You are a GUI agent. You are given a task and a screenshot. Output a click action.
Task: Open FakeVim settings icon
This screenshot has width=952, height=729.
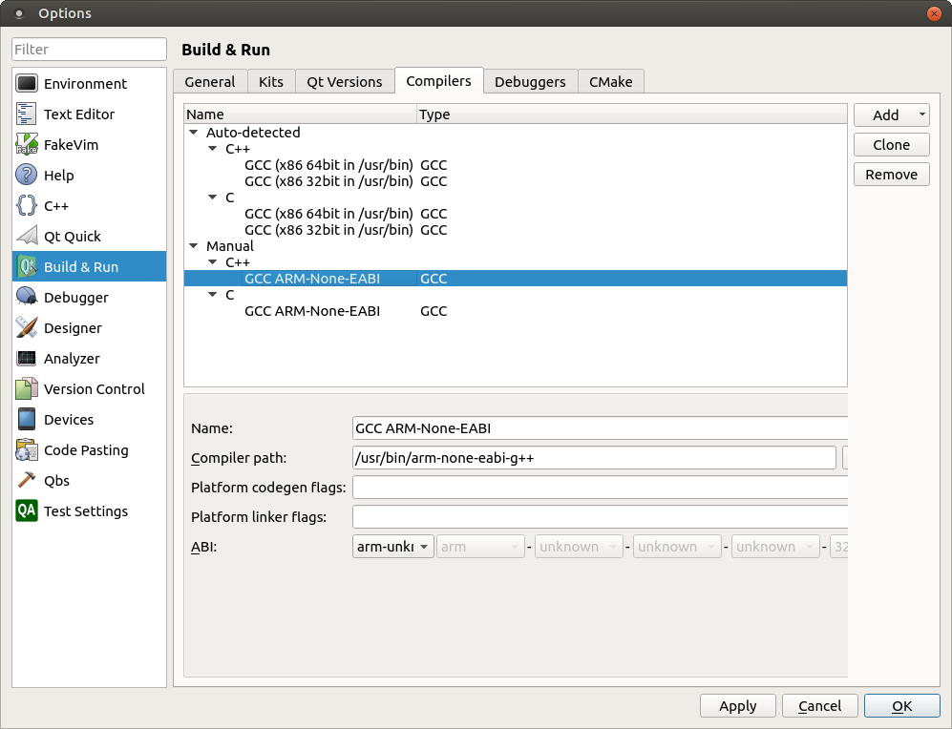pyautogui.click(x=27, y=145)
